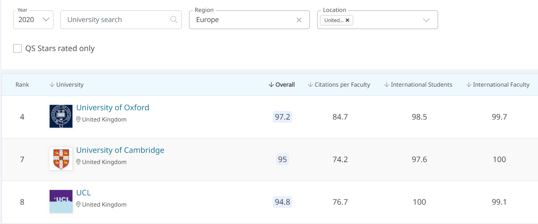Sort by Citations per Faculty column
Image resolution: width=538 pixels, height=224 pixels.
339,85
